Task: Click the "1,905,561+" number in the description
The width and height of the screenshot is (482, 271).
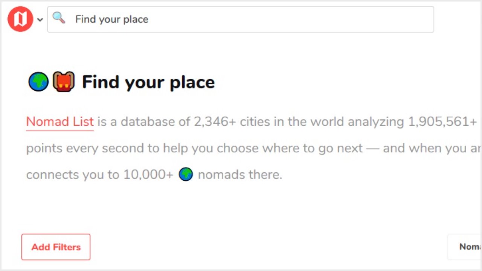Action: 443,122
